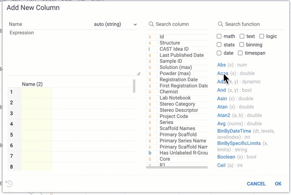Click the CANCEL button
Screen dimensions: 291x195
256,184
